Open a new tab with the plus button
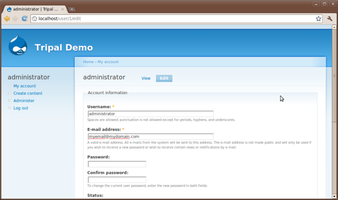 pyautogui.click(x=72, y=9)
